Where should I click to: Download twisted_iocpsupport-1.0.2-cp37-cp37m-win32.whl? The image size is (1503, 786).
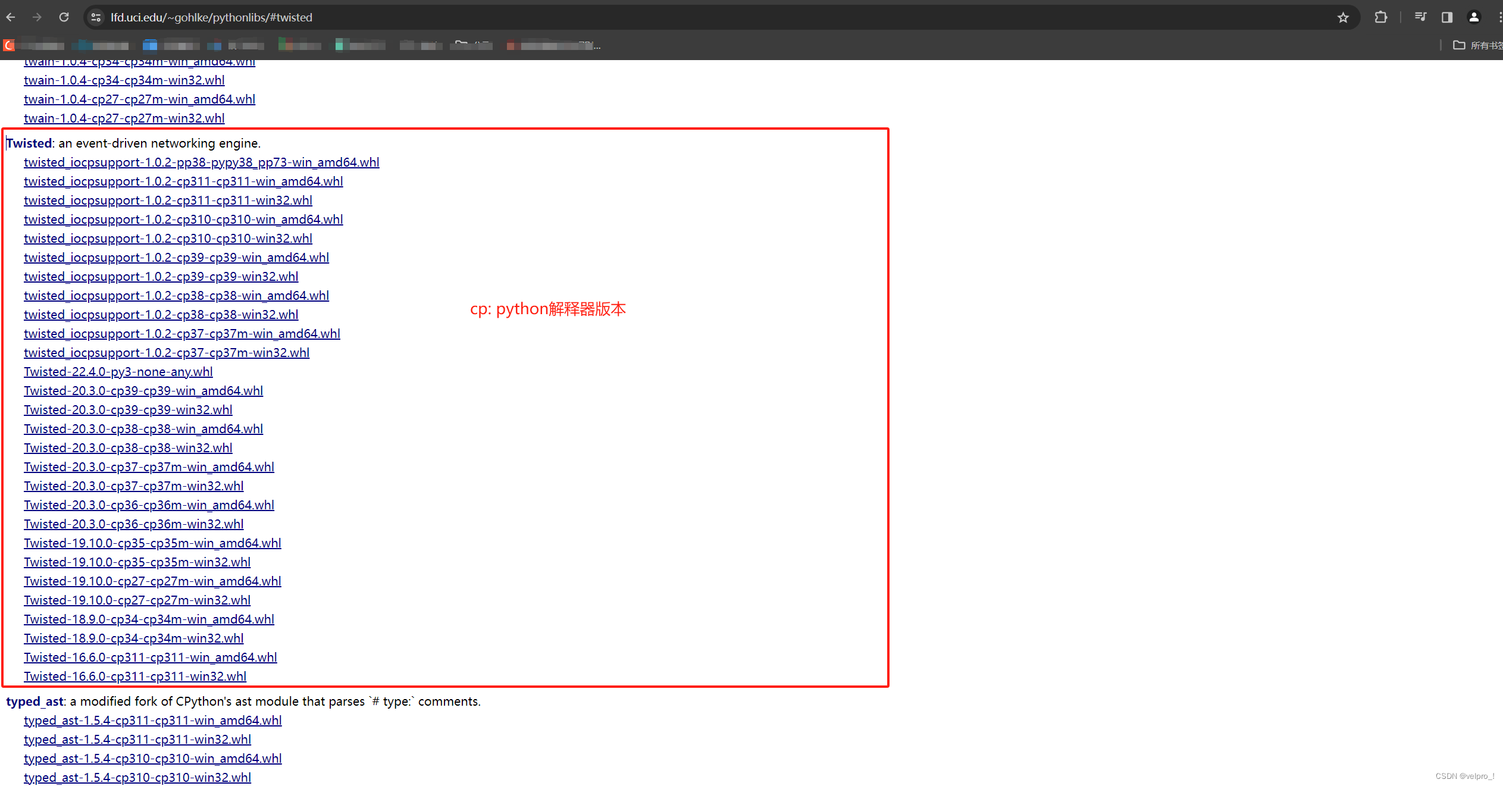tap(167, 352)
